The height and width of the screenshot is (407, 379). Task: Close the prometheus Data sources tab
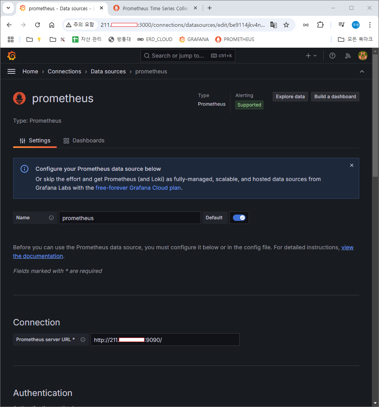(x=101, y=8)
